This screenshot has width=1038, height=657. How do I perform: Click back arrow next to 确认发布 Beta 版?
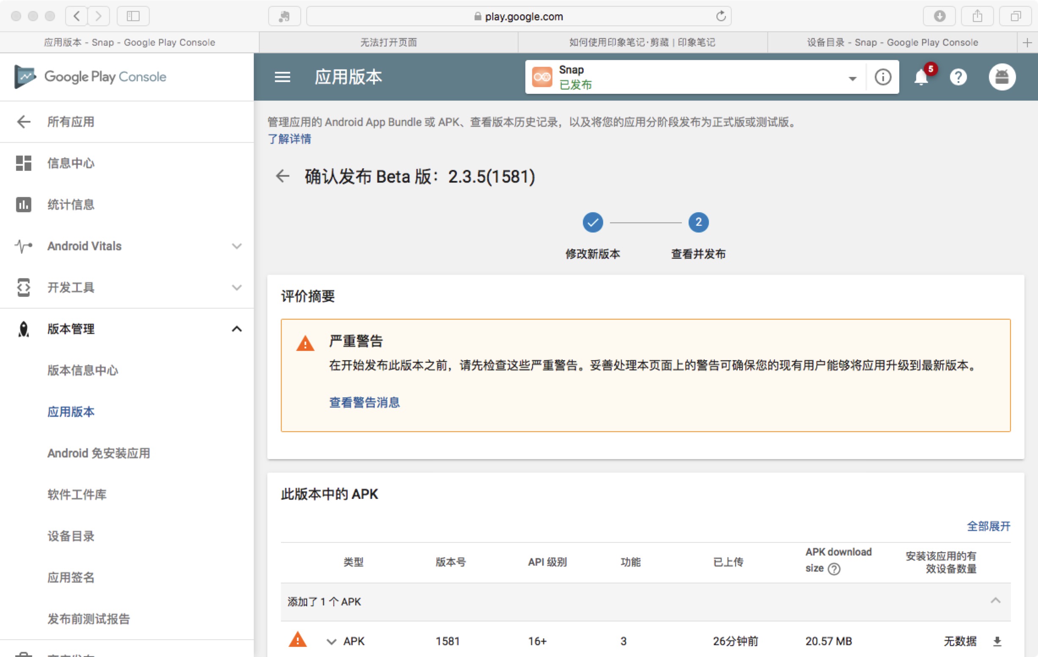coord(283,176)
